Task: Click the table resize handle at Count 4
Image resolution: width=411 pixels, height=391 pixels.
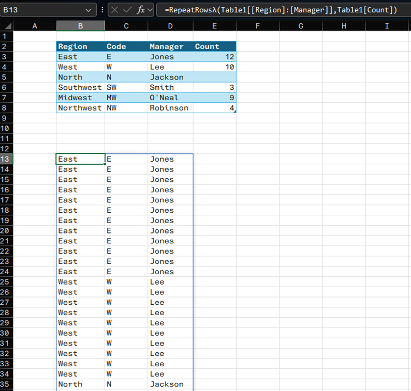Action: (x=235, y=112)
